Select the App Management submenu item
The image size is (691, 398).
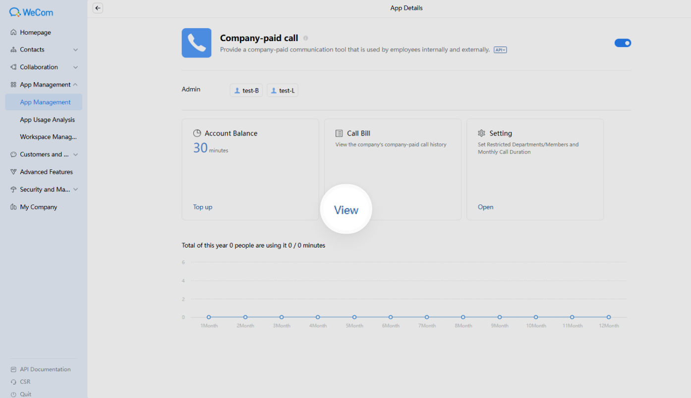pyautogui.click(x=44, y=102)
